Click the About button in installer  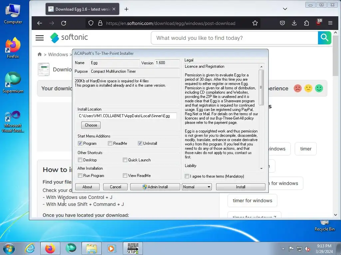click(x=87, y=187)
